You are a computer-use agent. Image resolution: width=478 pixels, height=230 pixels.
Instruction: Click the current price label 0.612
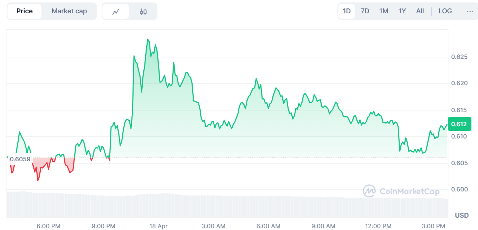pos(459,124)
